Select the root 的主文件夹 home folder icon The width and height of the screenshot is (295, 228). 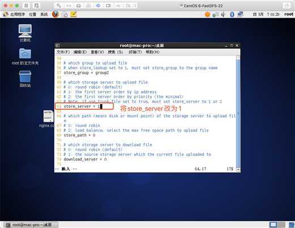click(x=25, y=57)
